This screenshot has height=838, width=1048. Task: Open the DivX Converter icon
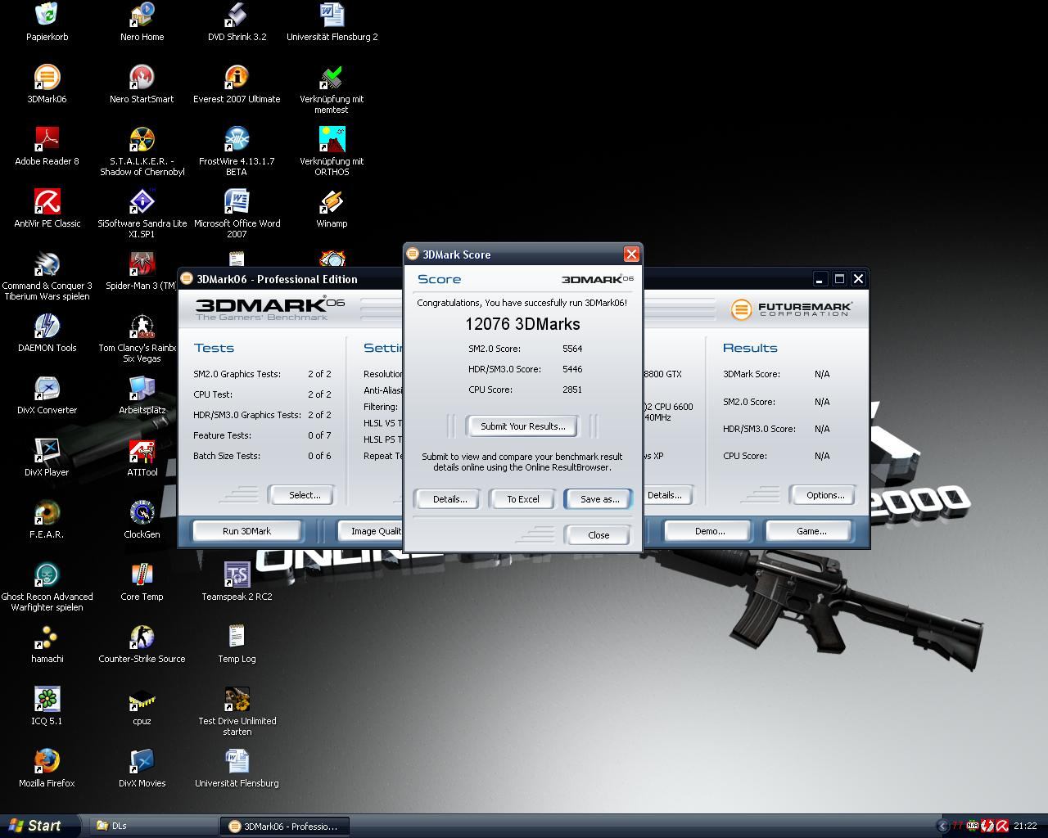coord(47,388)
